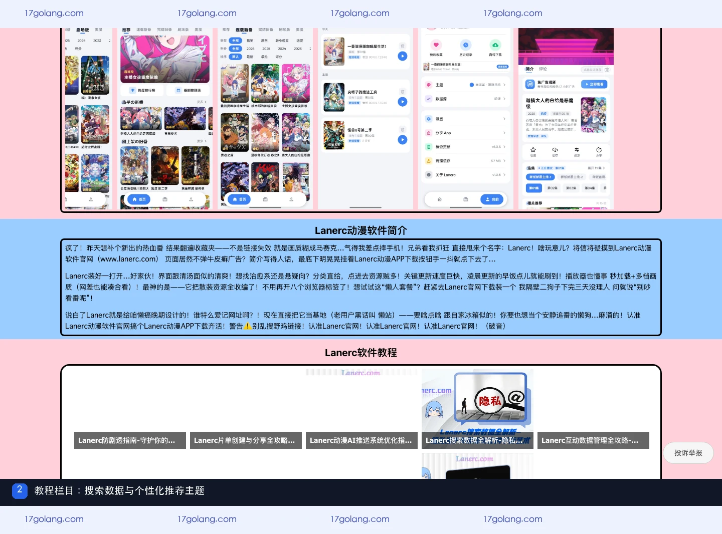Select 搞笑 type filter

coord(250,41)
